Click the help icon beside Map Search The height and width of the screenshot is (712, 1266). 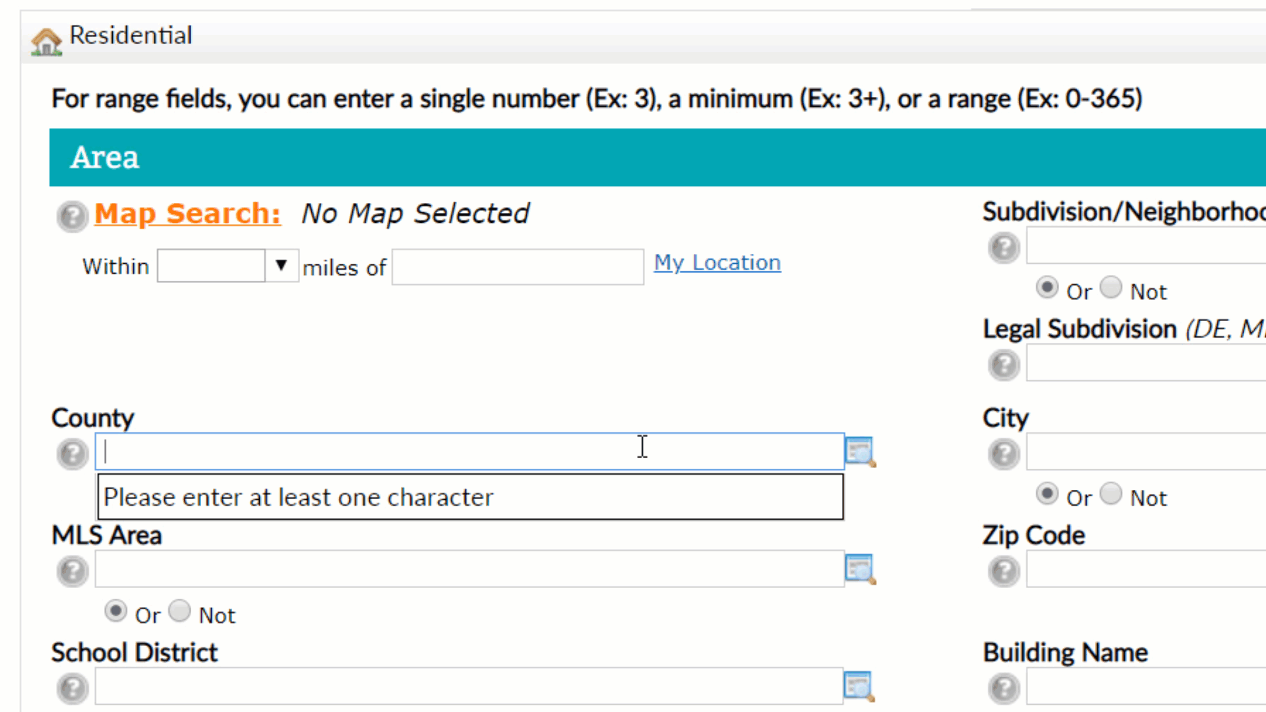pos(72,216)
